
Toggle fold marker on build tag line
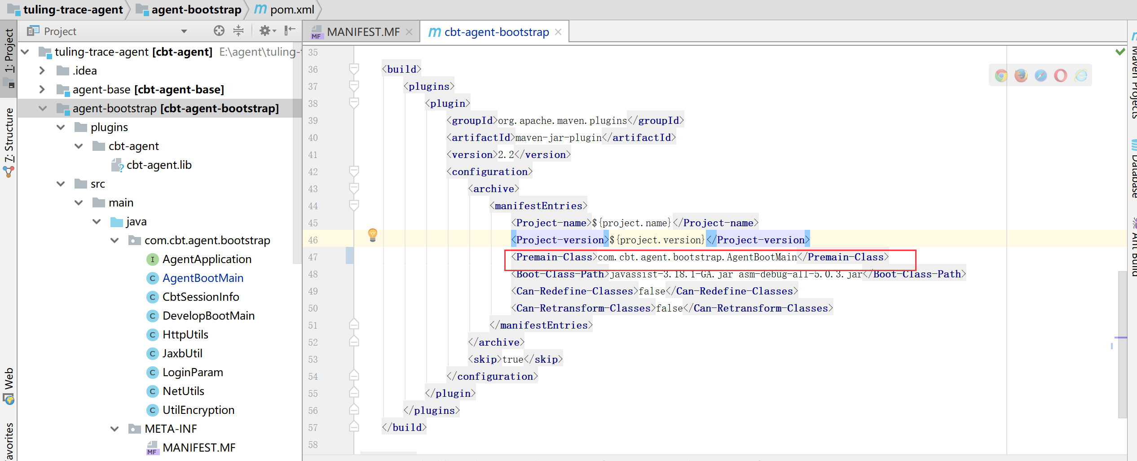pos(354,69)
